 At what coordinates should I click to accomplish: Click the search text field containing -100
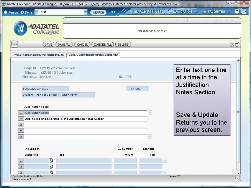pyautogui.click(x=59, y=12)
